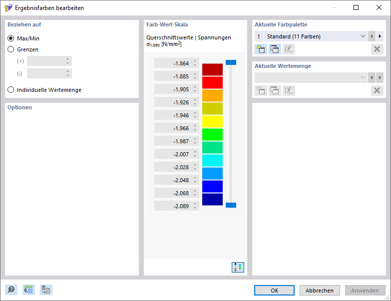This screenshot has height=301, width=391.
Task: Open the help icon at bottom left
Action: (x=11, y=290)
